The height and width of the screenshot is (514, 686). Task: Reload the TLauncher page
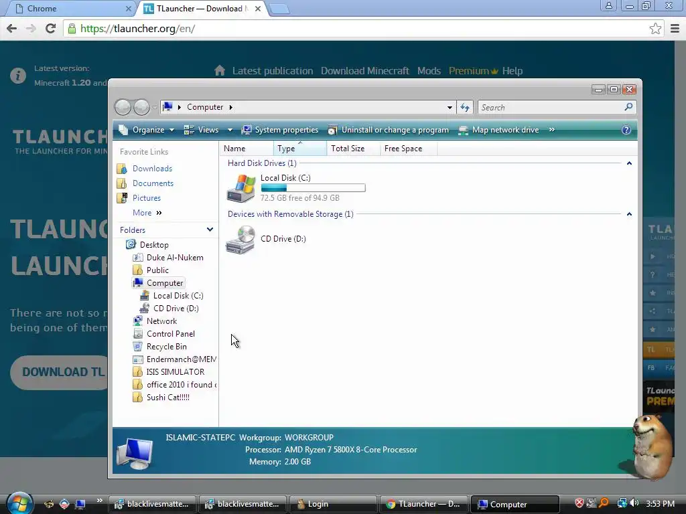pos(51,29)
